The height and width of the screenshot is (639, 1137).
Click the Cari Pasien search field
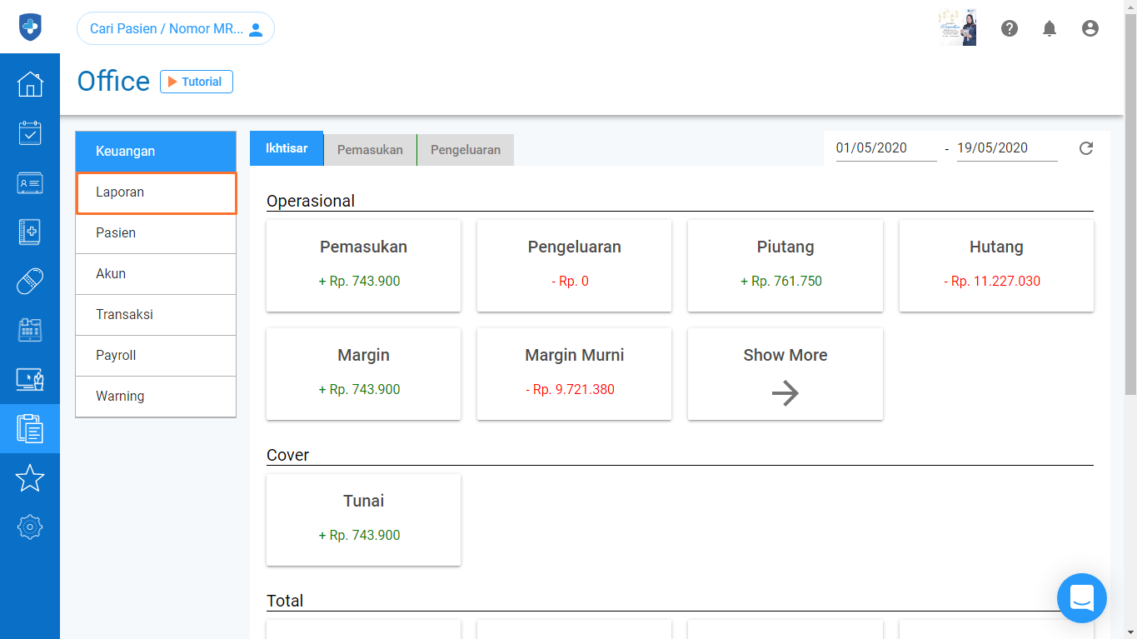coord(176,28)
